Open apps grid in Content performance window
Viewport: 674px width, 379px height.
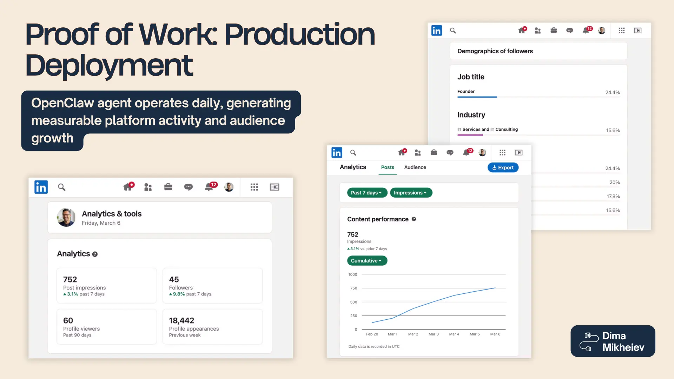coord(502,153)
